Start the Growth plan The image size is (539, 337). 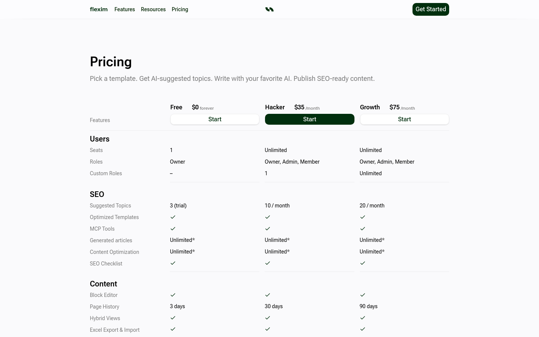point(405,119)
